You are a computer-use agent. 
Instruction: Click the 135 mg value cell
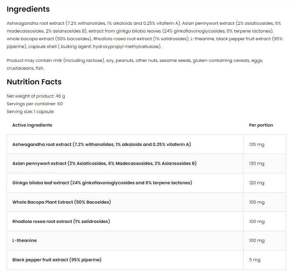[257, 144]
